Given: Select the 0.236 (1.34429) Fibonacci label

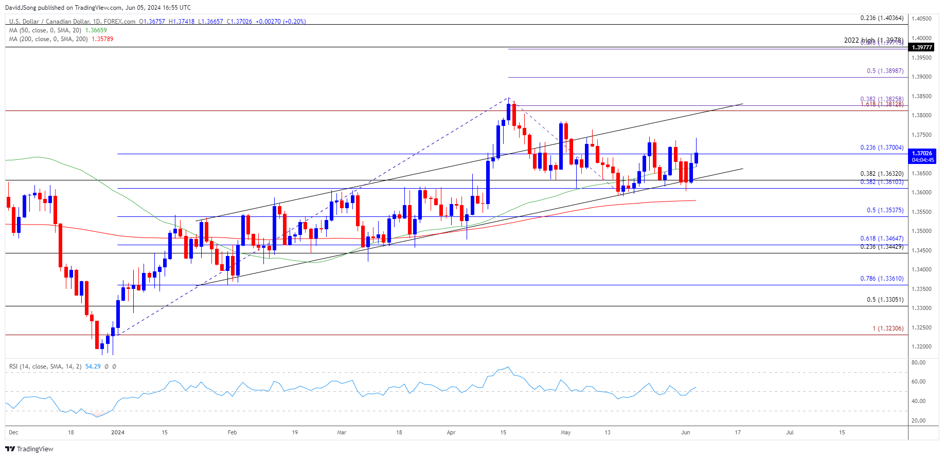Looking at the screenshot, I should 882,247.
